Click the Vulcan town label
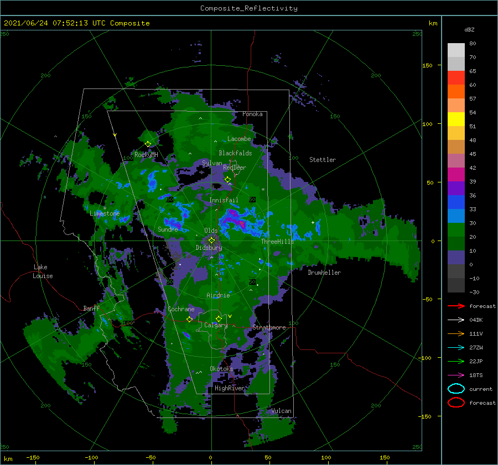Image resolution: width=498 pixels, height=465 pixels. 282,411
